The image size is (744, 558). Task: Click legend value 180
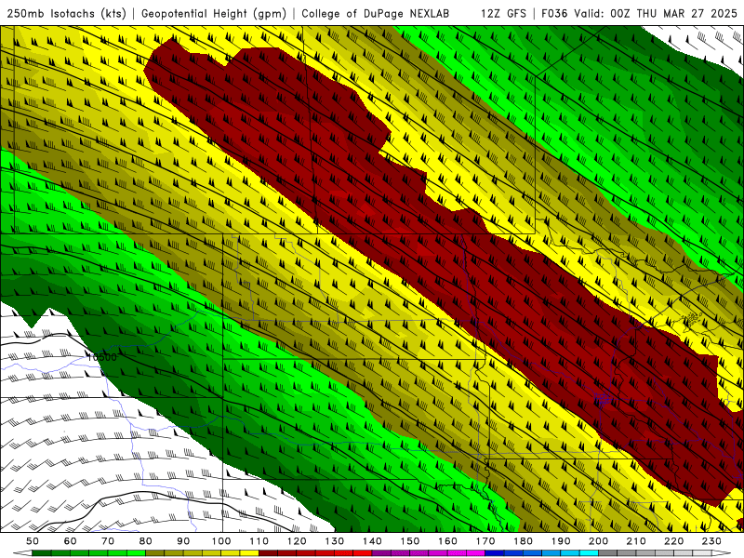click(x=523, y=541)
